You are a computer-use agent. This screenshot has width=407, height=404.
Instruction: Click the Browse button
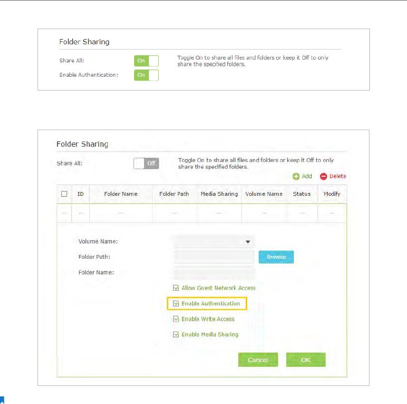click(x=276, y=257)
